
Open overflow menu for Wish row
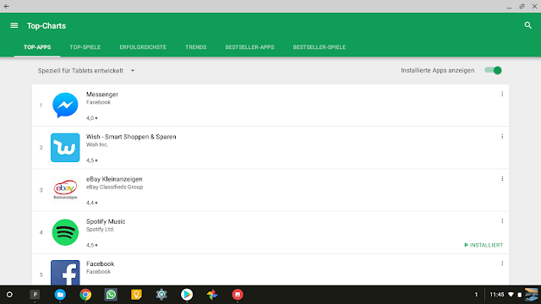click(502, 136)
